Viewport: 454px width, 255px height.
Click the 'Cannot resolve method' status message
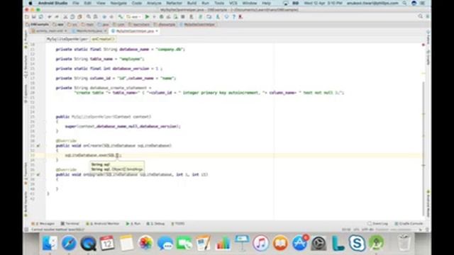click(57, 229)
